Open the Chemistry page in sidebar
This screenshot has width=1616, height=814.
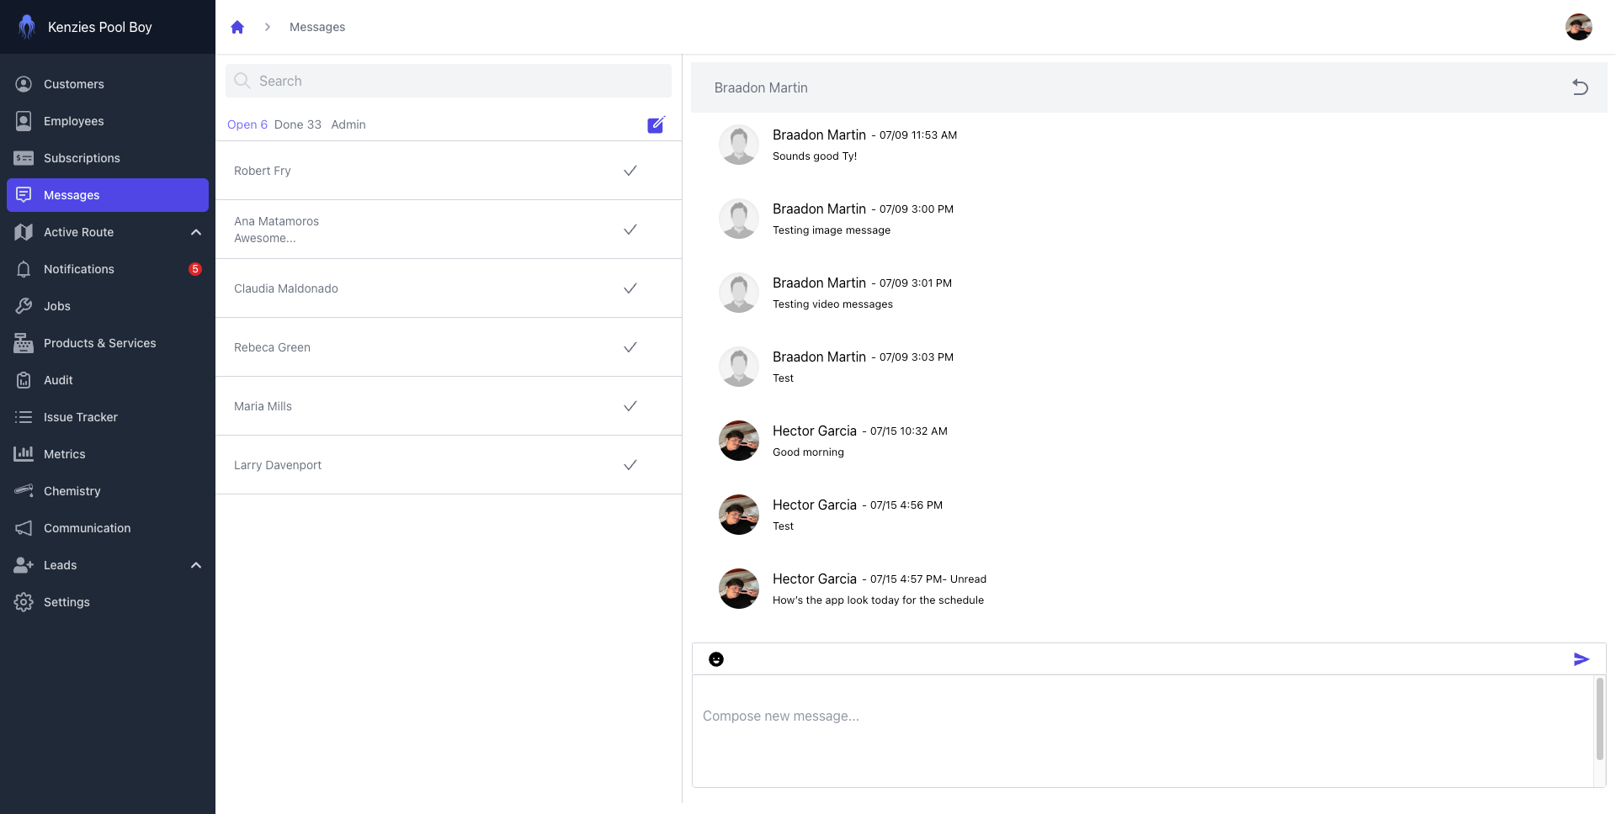coord(72,491)
